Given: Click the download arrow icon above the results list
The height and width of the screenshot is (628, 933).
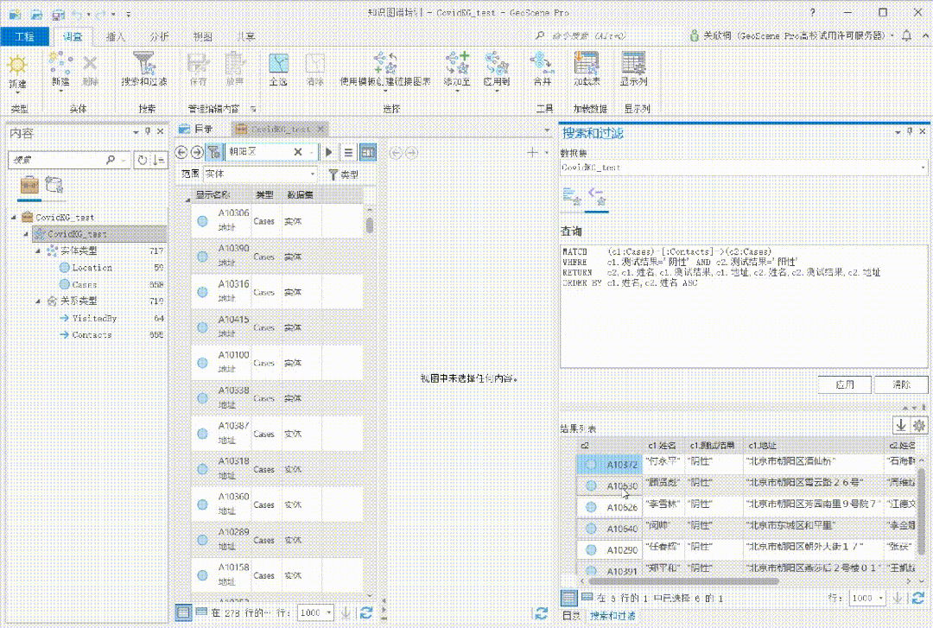Looking at the screenshot, I should [x=900, y=424].
